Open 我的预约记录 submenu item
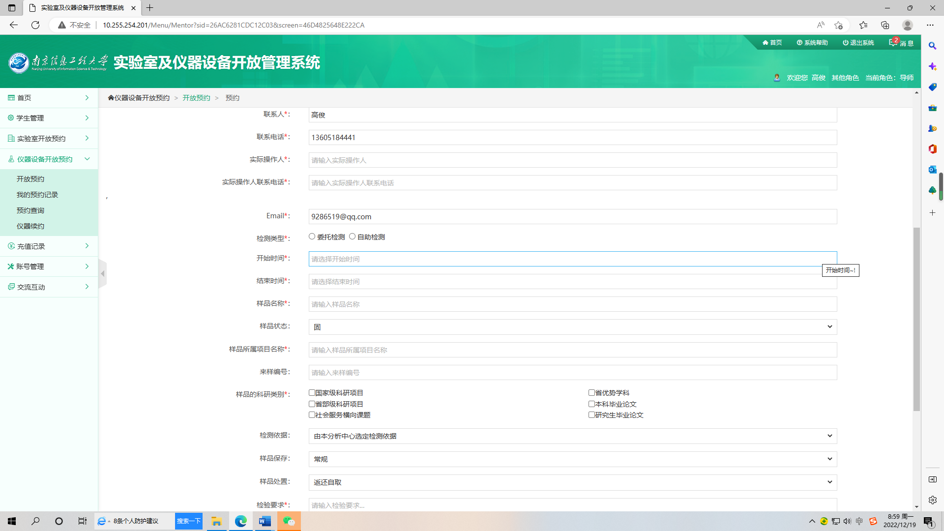 tap(37, 195)
